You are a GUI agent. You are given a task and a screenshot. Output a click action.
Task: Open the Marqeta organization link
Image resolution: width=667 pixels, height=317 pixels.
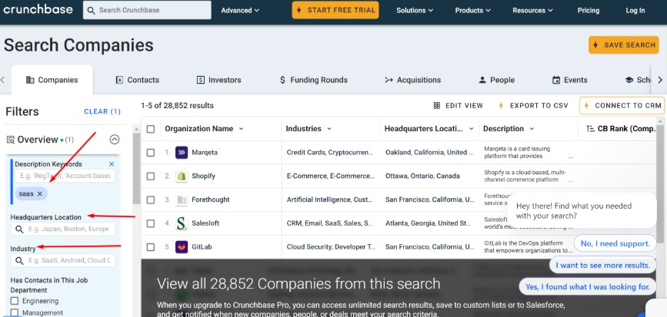[x=205, y=152]
